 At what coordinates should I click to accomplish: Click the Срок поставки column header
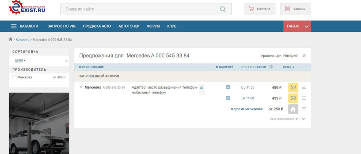tap(254, 67)
